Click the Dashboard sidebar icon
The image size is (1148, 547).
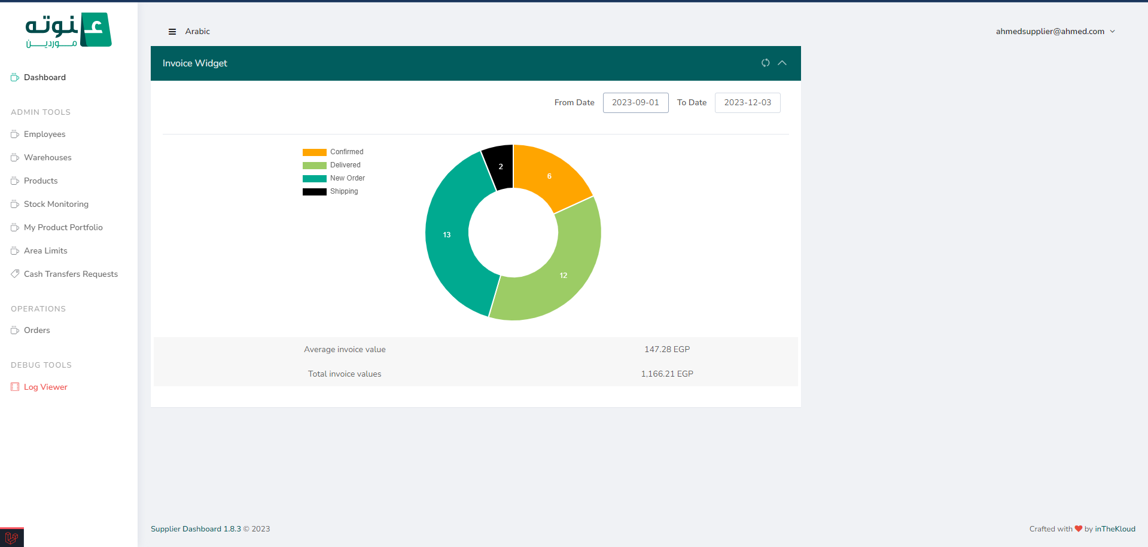click(x=15, y=77)
